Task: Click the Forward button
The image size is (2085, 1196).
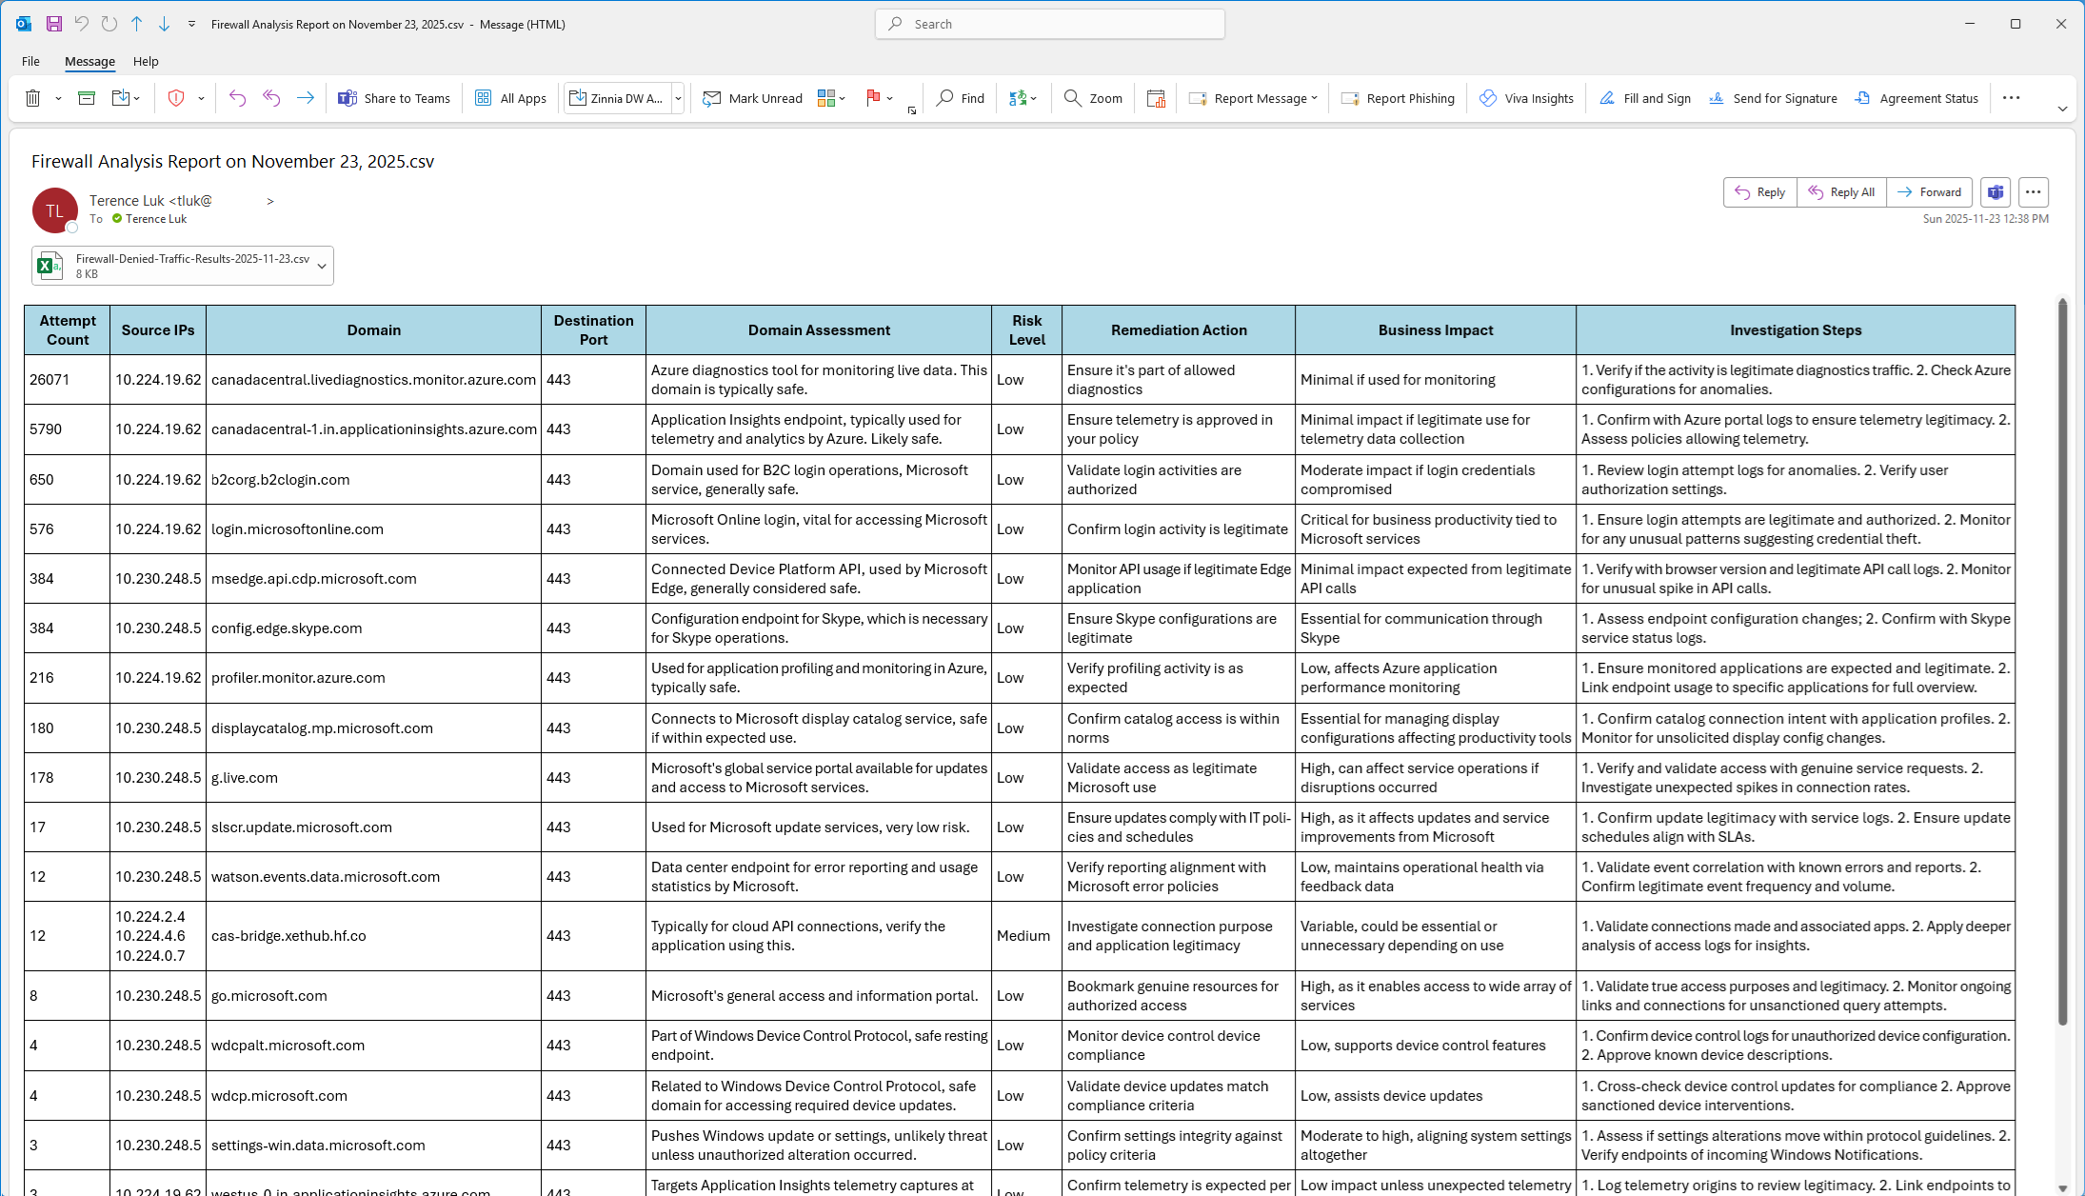Action: (1929, 192)
